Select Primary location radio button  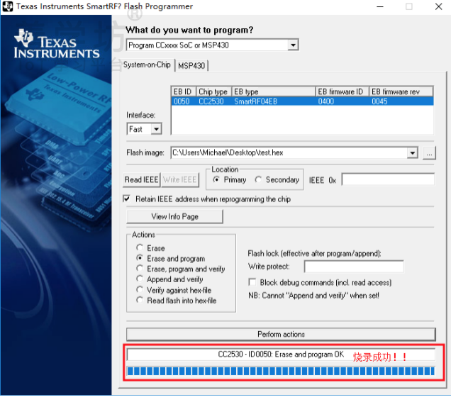pos(216,179)
